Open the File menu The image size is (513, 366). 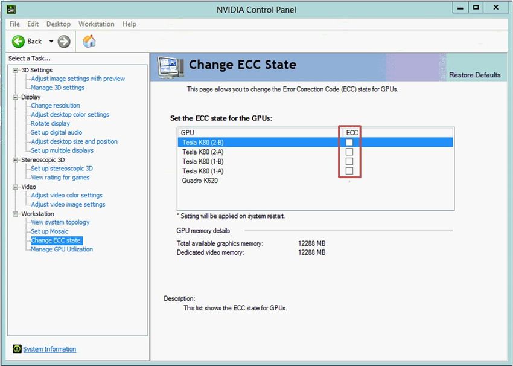(14, 24)
